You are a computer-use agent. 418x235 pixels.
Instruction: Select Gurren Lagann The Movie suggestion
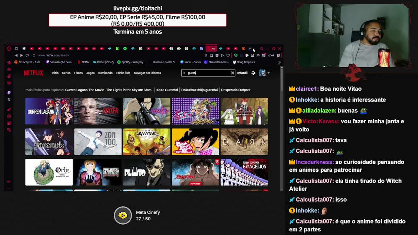[109, 90]
